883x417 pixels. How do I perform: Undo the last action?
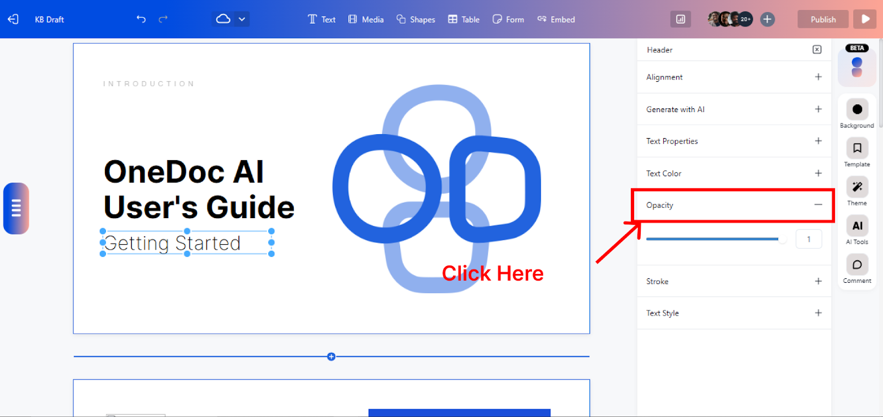[141, 19]
